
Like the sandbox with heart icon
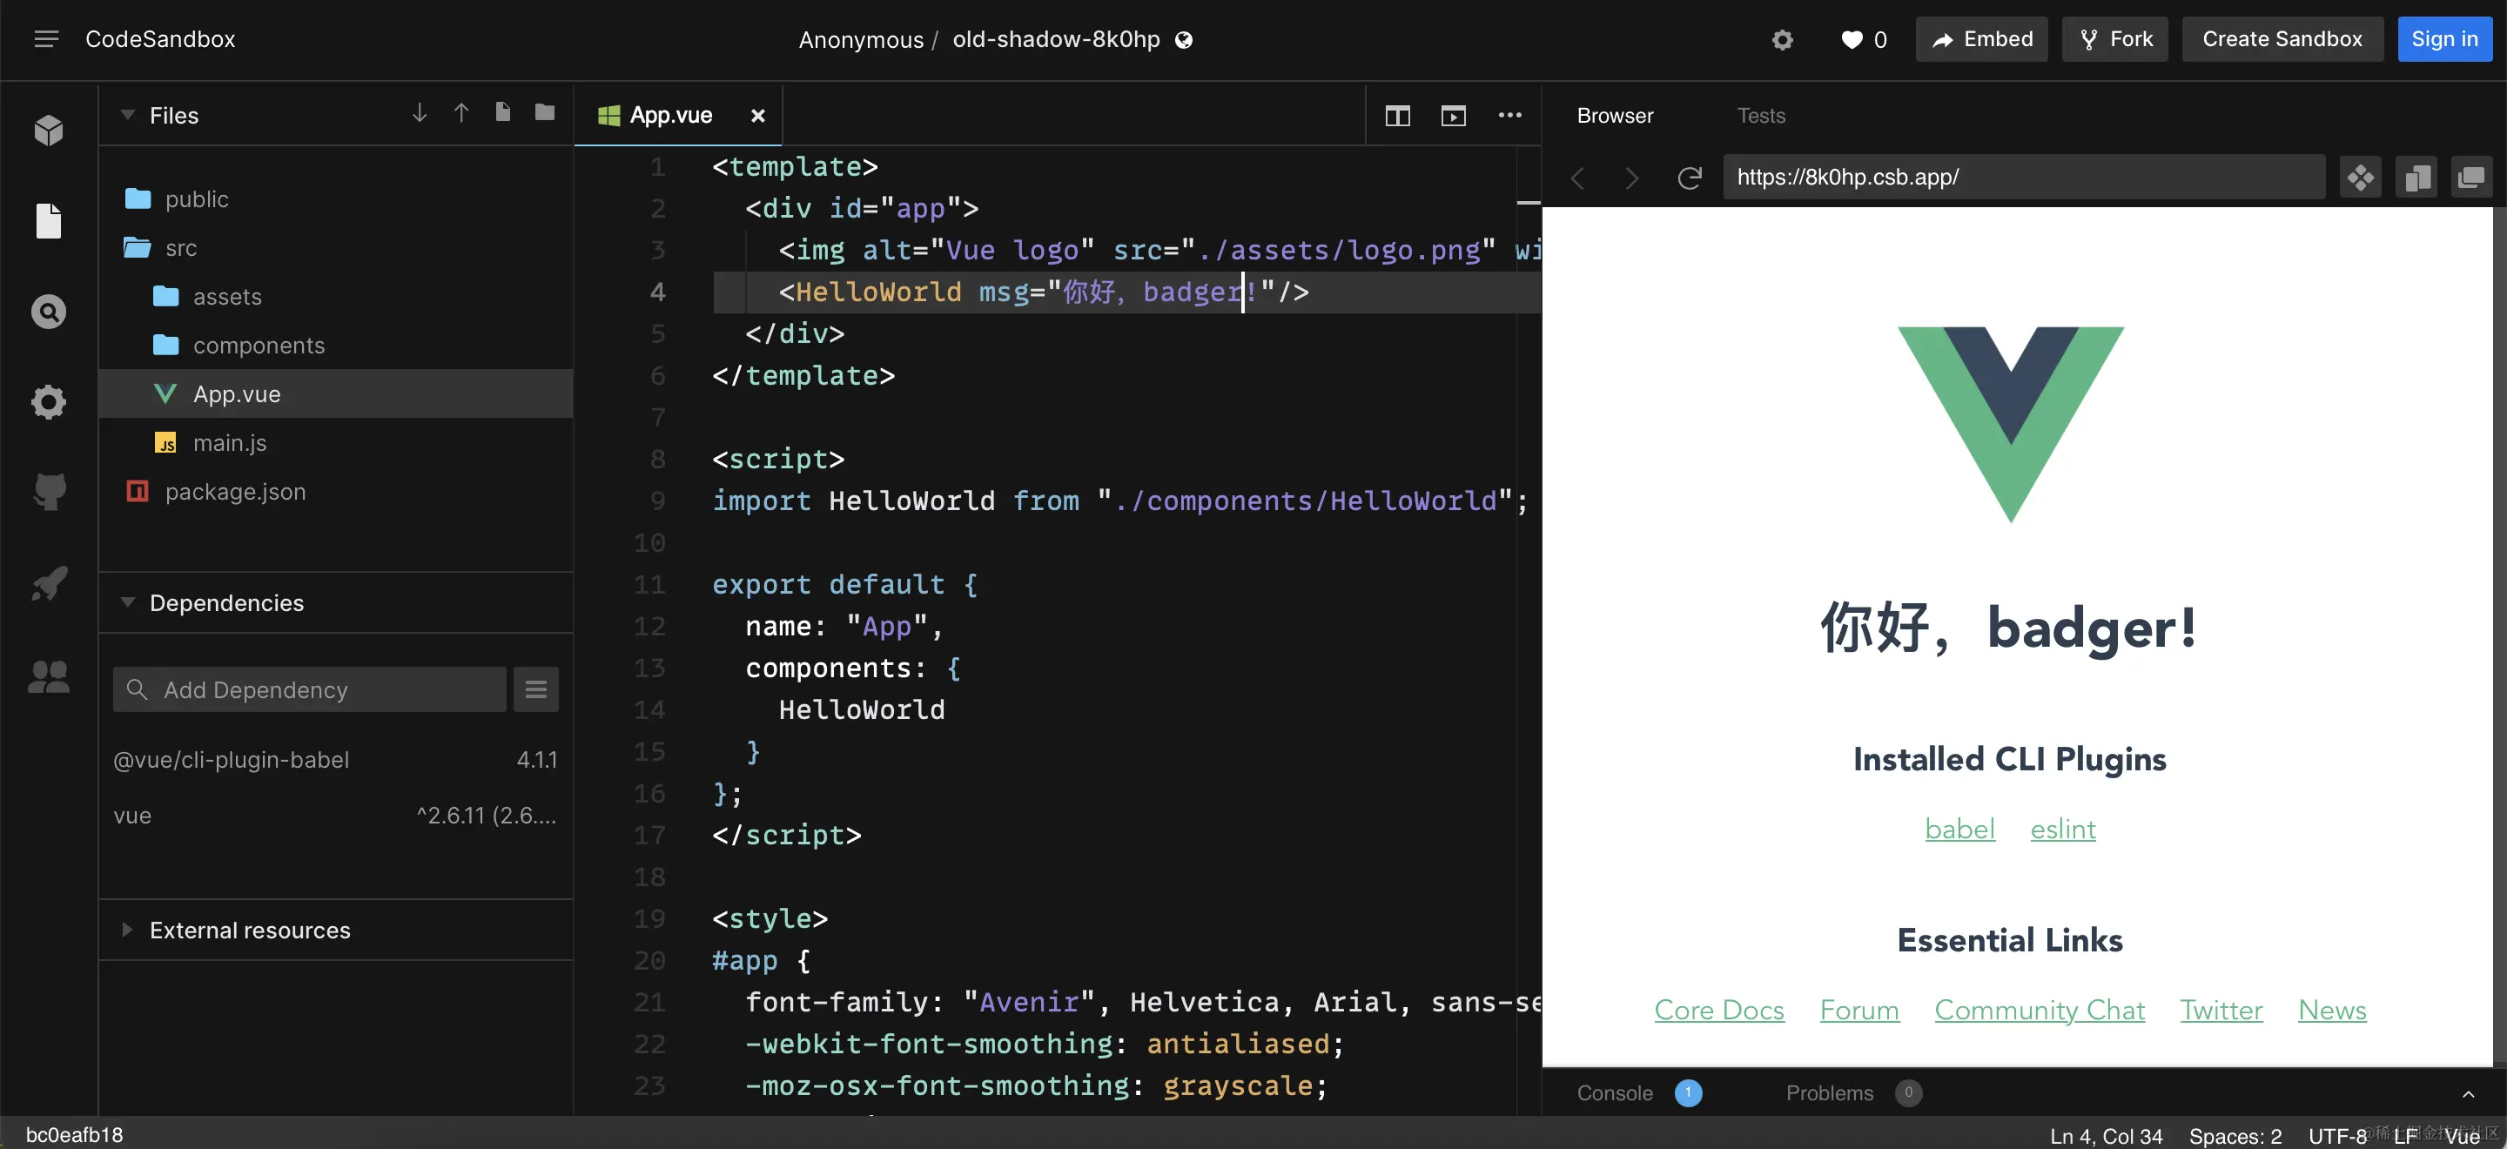click(1851, 40)
